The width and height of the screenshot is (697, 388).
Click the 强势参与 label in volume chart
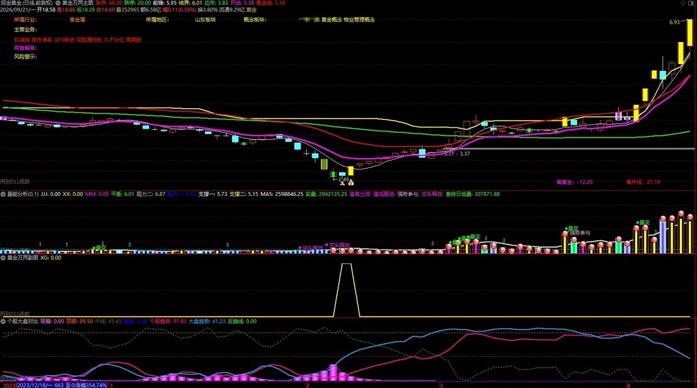581,233
